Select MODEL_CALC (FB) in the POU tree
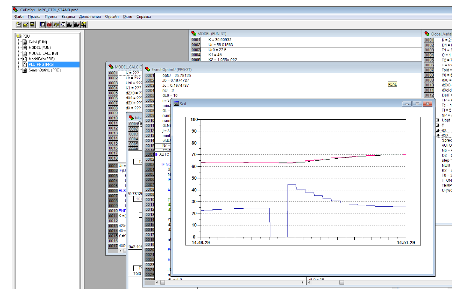The width and height of the screenshot is (461, 296). (43, 53)
